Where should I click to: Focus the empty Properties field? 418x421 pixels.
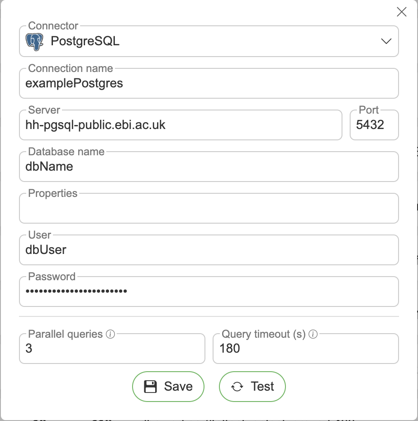[x=208, y=209]
